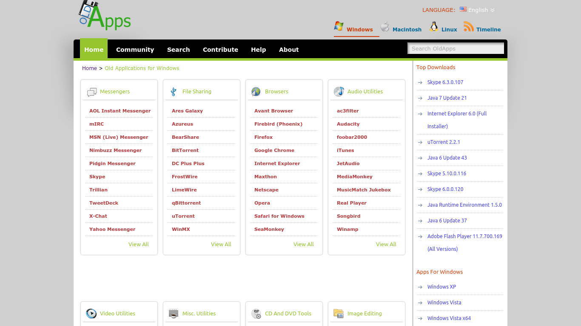Open the Community menu item
Screen dimensions: 581x326
point(135,49)
